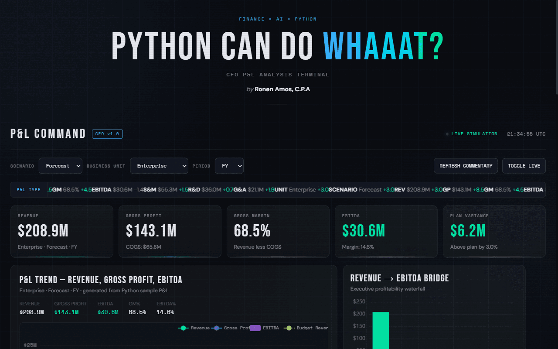Viewport: 558px width, 349px height.
Task: Click the 'COGS: $65.8M' caption
Action: (x=143, y=247)
